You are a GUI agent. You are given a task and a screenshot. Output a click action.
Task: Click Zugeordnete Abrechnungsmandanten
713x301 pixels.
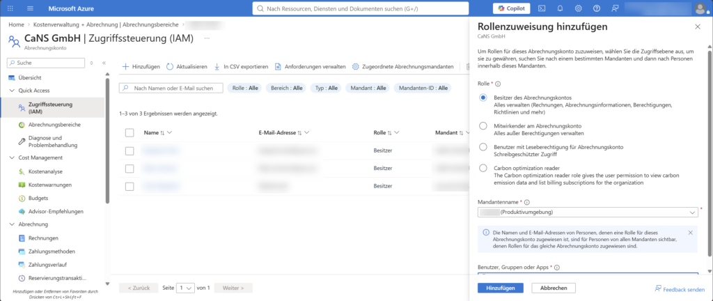coord(403,66)
